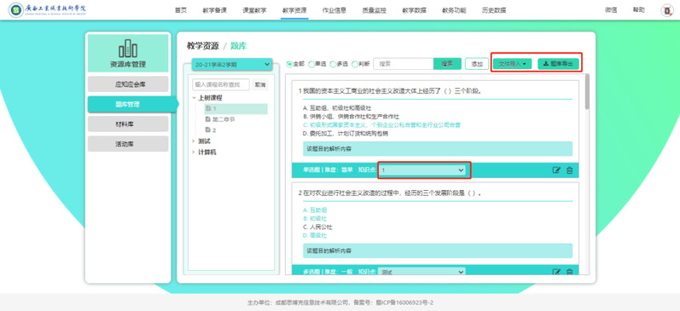
Task: Open 教学资源 menu
Action: point(294,10)
